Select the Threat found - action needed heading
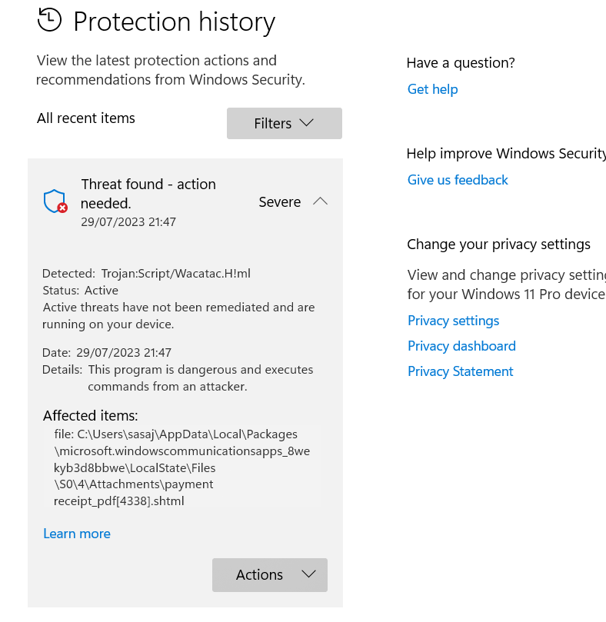606x622 pixels. [148, 194]
